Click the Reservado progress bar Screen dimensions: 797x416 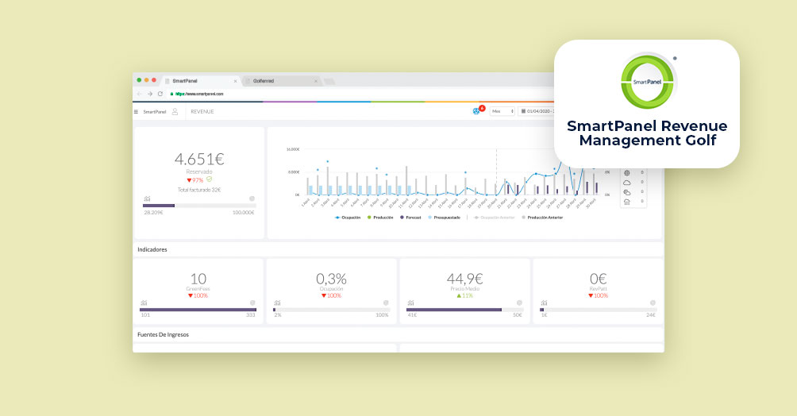199,206
